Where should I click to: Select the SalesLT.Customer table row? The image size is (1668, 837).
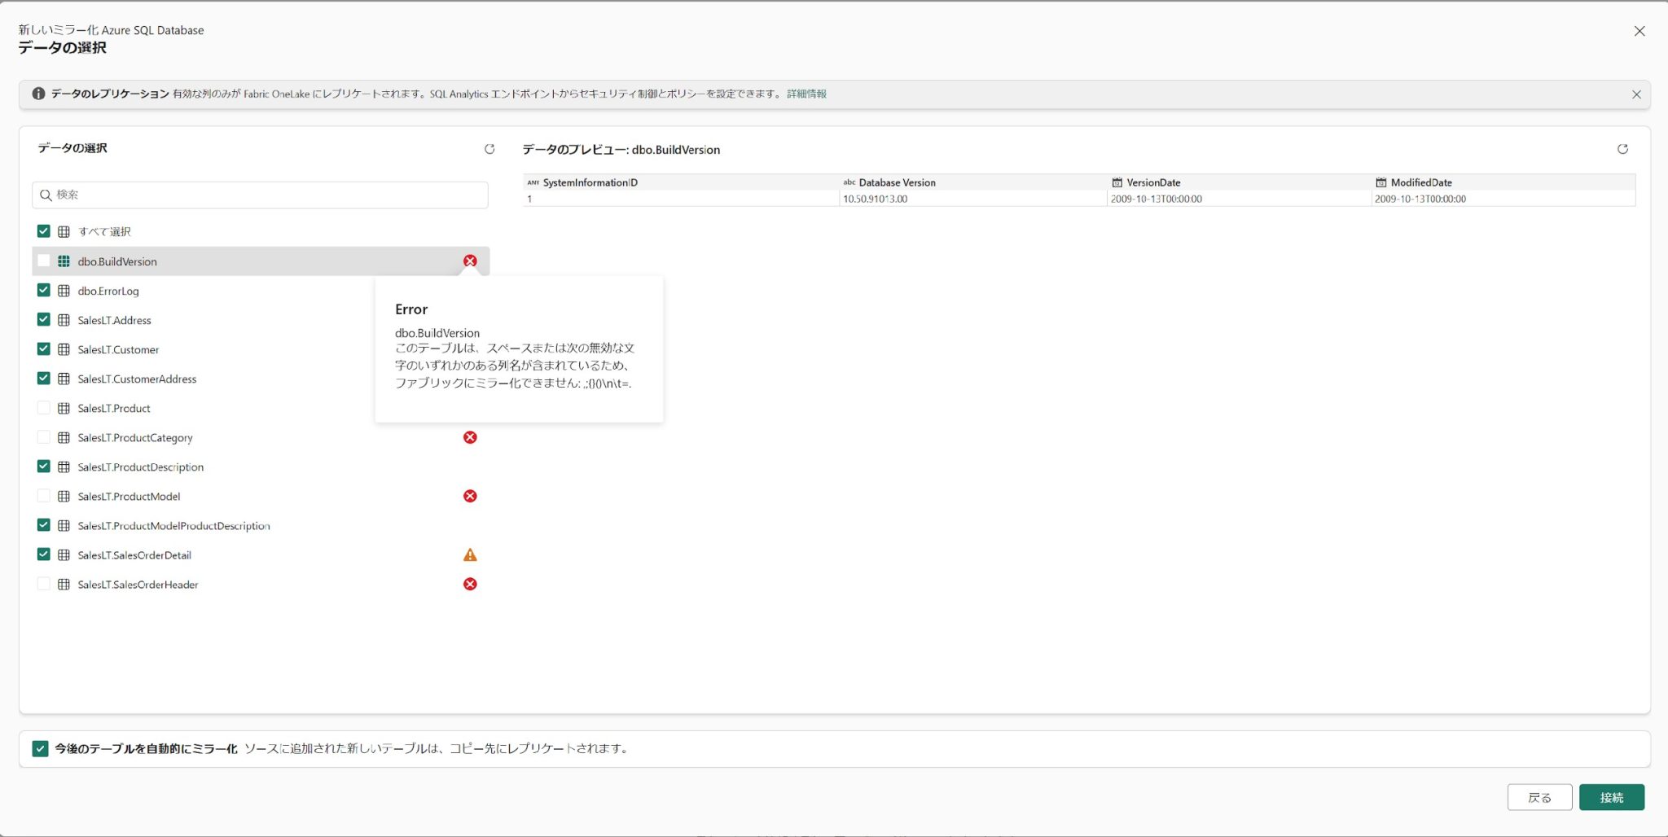pyautogui.click(x=118, y=349)
